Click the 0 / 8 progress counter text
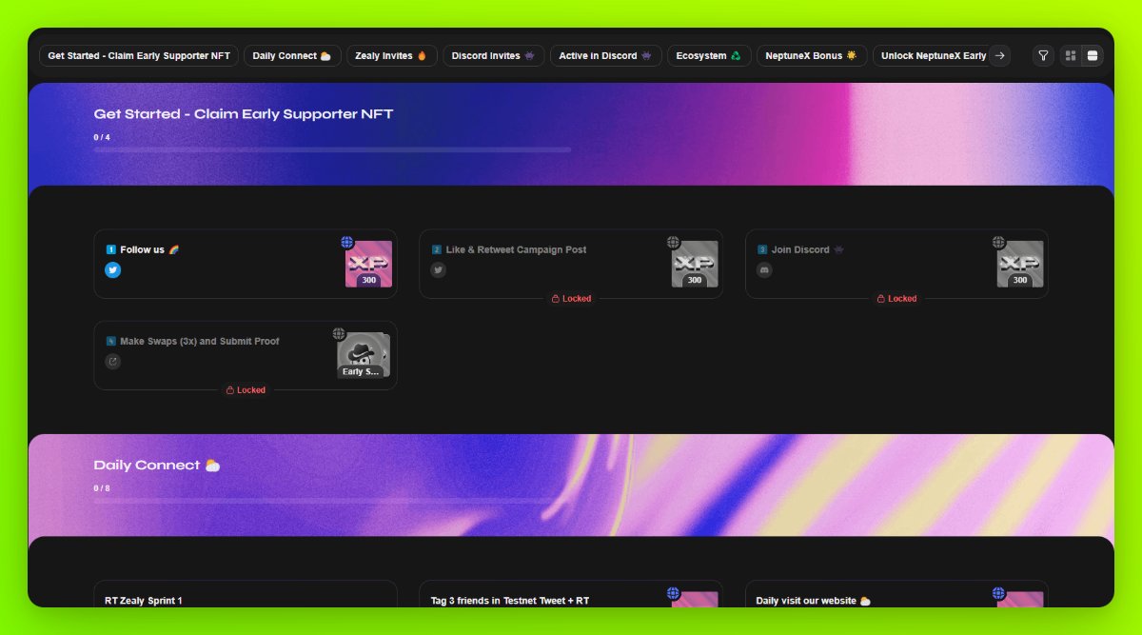The width and height of the screenshot is (1142, 635). [102, 488]
